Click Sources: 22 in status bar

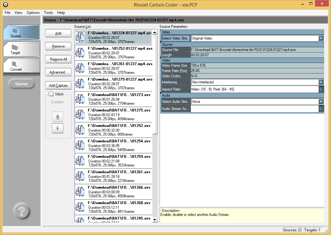292,230
